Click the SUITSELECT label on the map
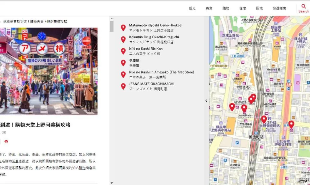310x185 pixels. (244, 87)
